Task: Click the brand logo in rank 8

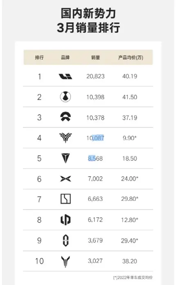Action: 65,220
